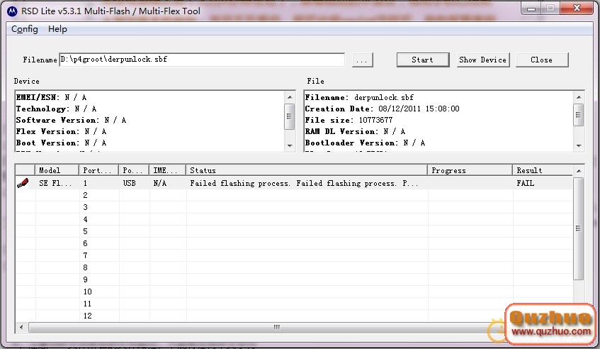The image size is (600, 349).
Task: Click the Model column header
Action: [57, 170]
